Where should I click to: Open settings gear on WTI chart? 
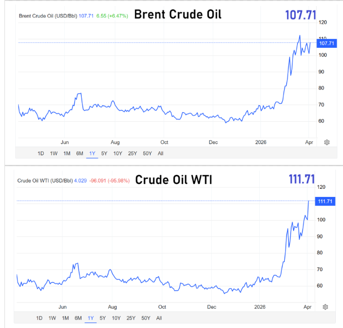point(325,307)
